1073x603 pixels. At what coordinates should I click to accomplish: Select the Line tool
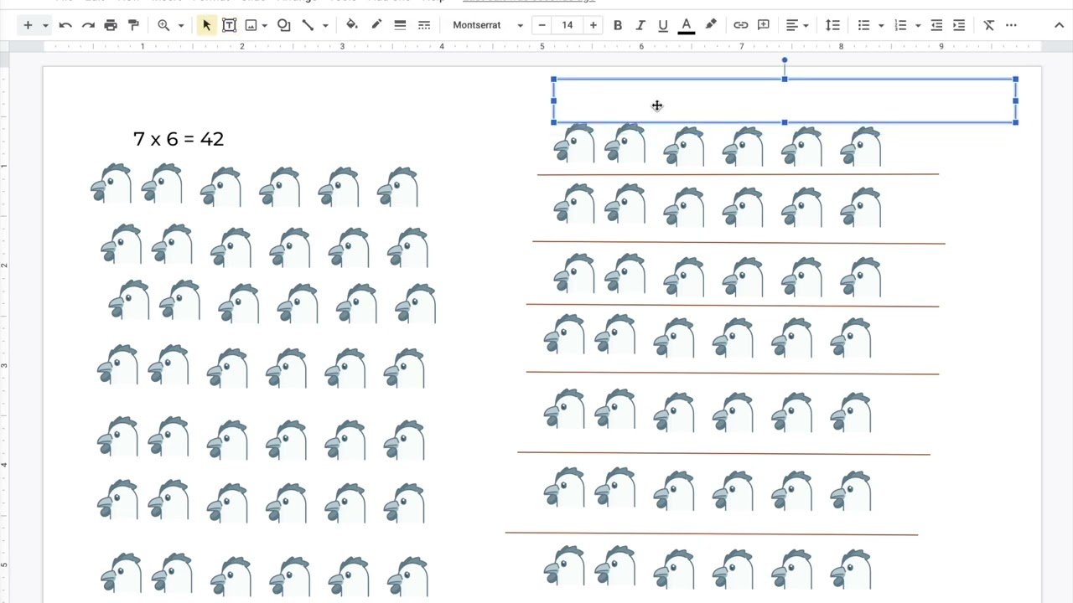[308, 25]
